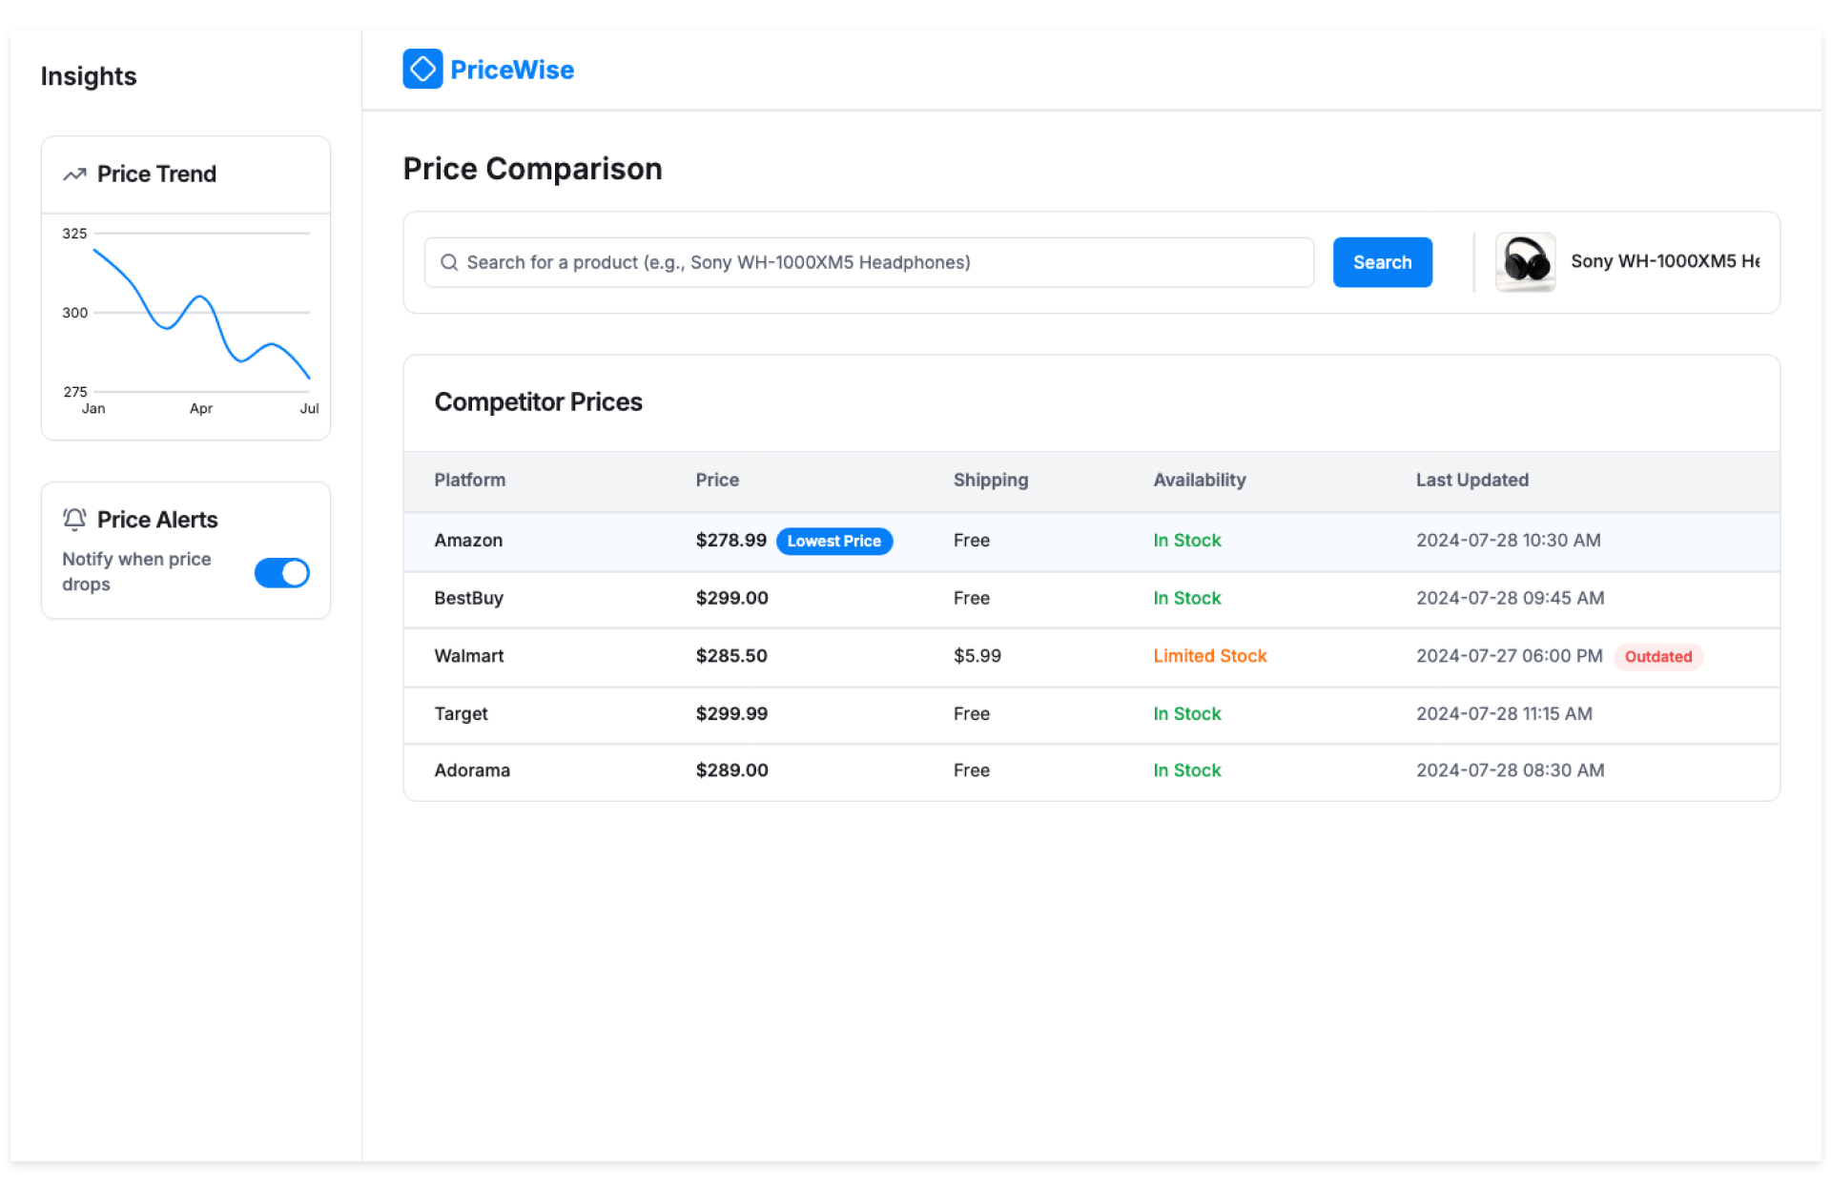The image size is (1831, 1190).
Task: Open the PriceWise brand name link
Action: [512, 70]
